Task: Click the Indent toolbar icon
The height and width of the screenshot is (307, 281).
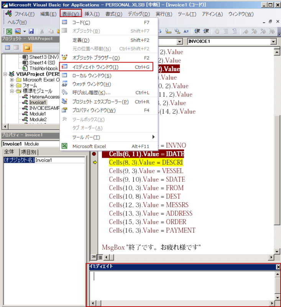Action: (197, 31)
